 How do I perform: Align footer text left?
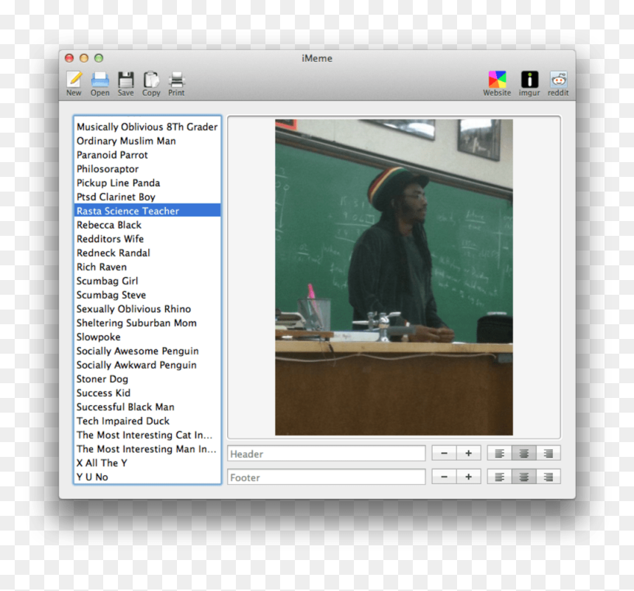499,477
